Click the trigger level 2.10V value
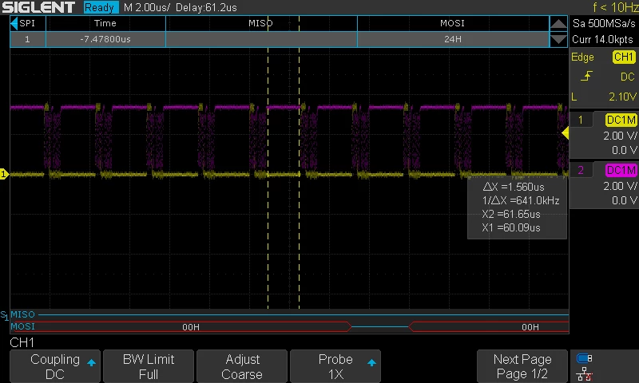 622,97
